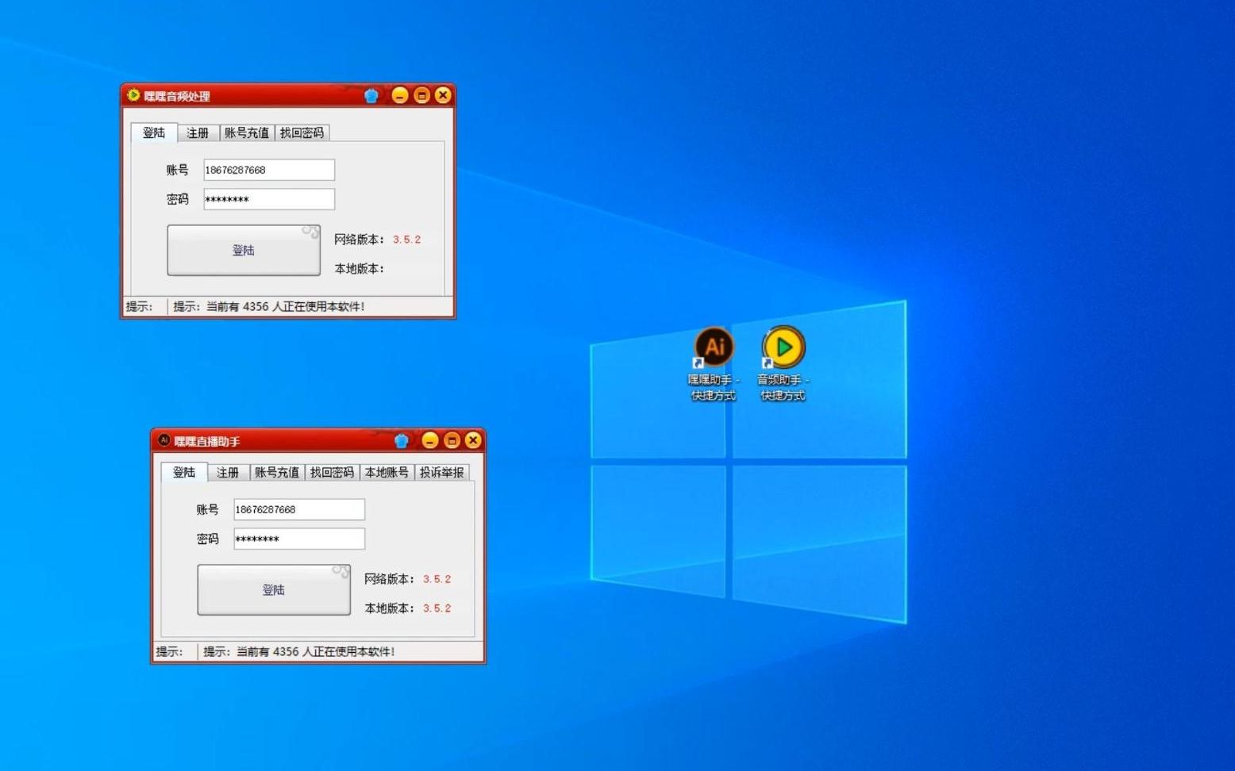
Task: Focus the 账号 field in 嘿嘿音频处理
Action: click(269, 170)
